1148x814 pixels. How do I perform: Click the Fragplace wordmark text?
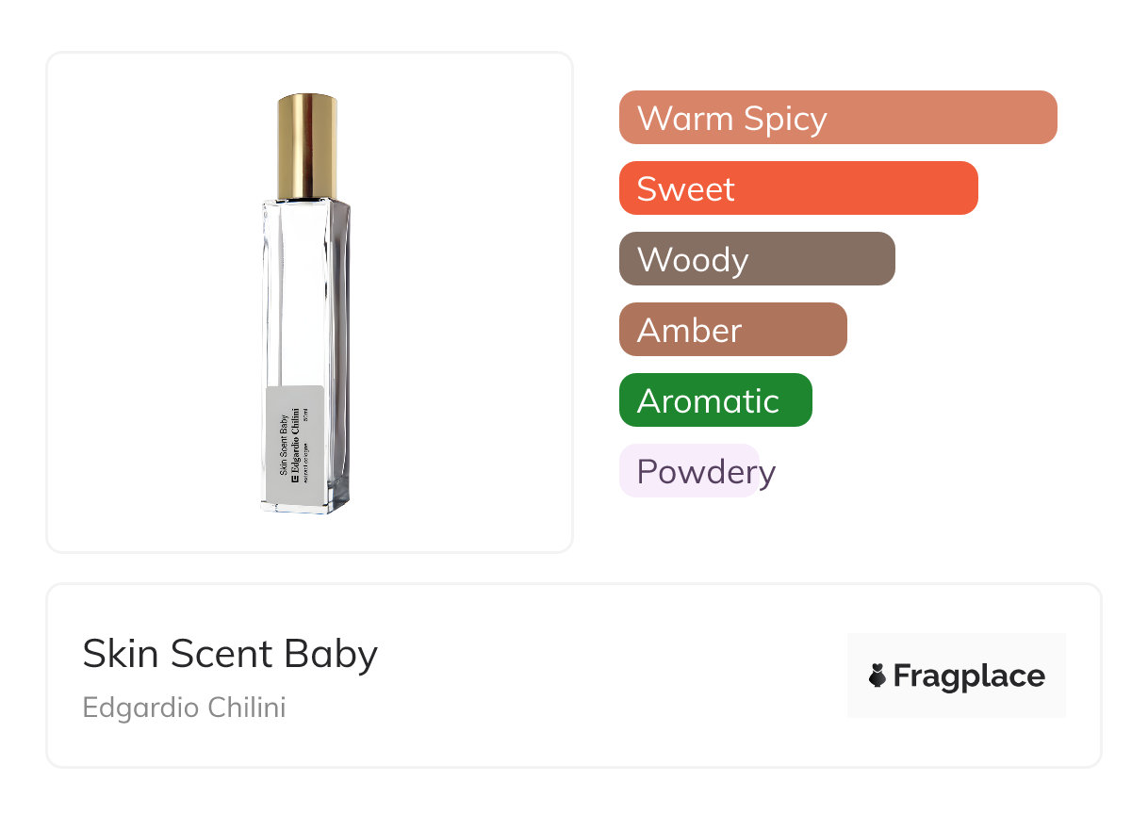coord(969,676)
